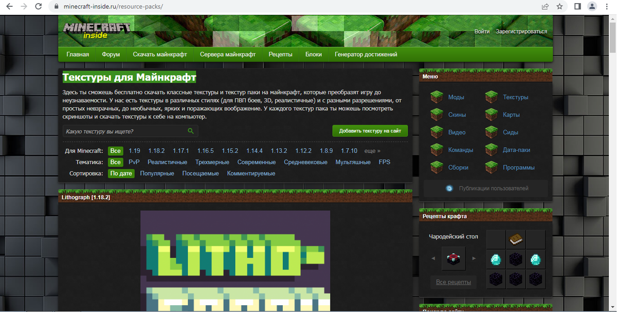Click the enchanting table item icon
617x312 pixels.
453,259
